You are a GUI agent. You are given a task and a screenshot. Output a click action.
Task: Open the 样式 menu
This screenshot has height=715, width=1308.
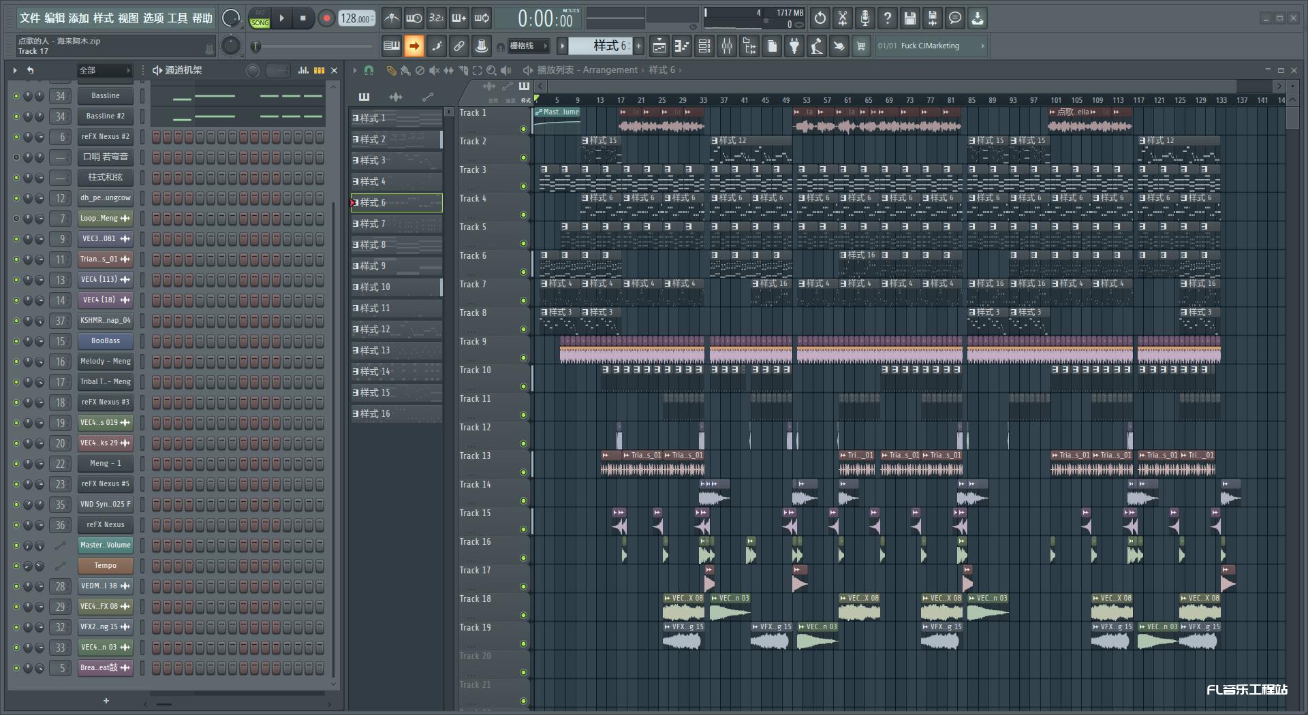104,18
